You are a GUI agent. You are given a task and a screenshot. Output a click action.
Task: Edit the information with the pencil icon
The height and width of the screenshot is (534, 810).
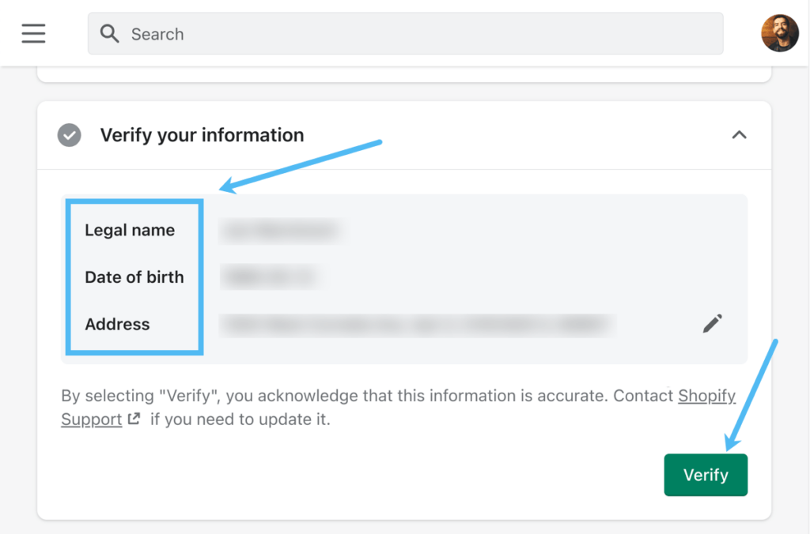coord(712,323)
